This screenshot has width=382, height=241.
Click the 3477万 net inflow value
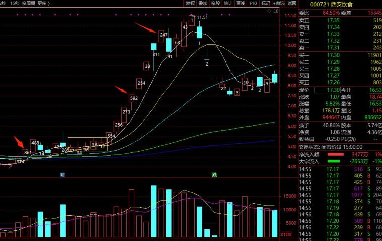[359, 154]
